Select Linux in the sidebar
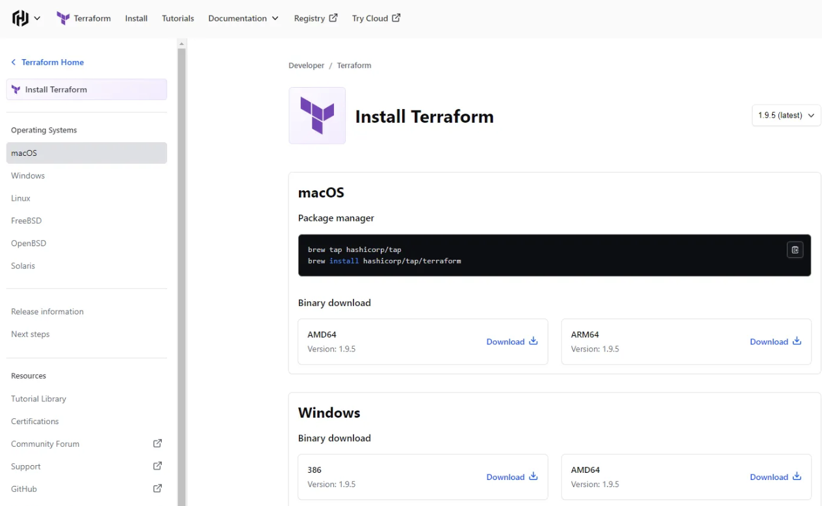 [x=21, y=198]
